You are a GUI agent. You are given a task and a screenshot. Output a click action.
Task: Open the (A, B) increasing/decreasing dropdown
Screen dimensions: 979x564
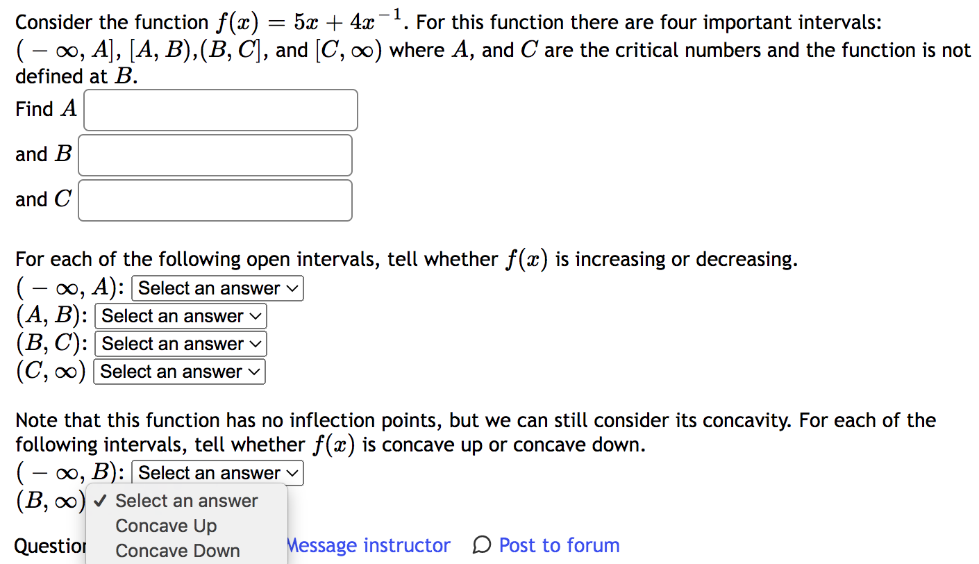pyautogui.click(x=180, y=316)
